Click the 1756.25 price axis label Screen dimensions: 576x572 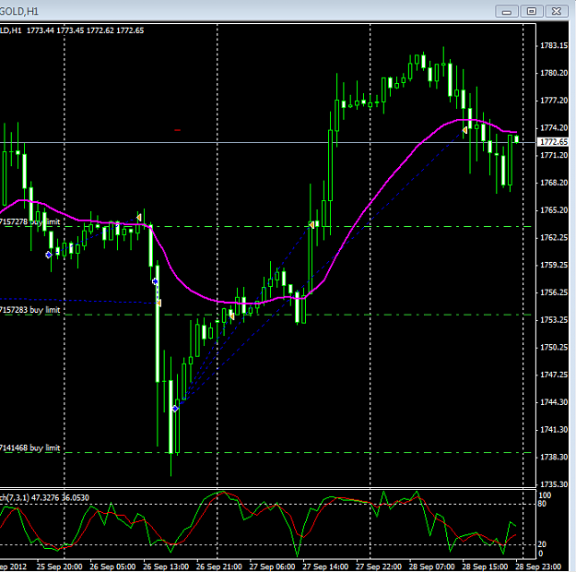pyautogui.click(x=554, y=292)
